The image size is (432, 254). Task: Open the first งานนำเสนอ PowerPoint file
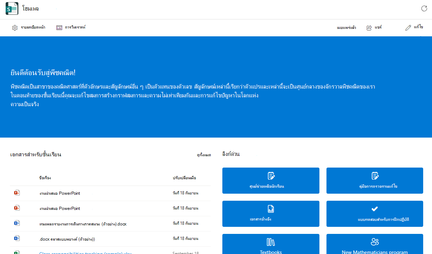pyautogui.click(x=60, y=193)
